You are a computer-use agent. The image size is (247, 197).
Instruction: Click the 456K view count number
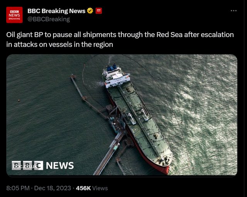(83, 188)
